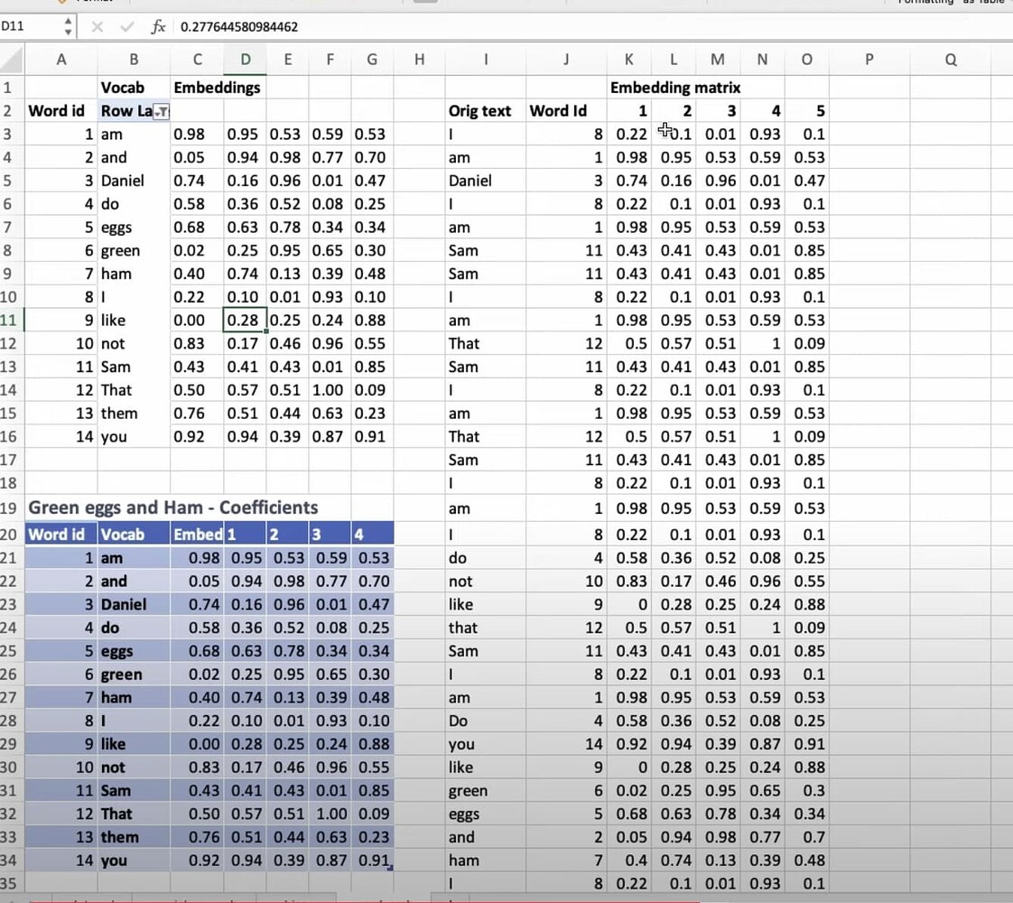Cancel entry with the X icon beside formula bar
The height and width of the screenshot is (903, 1013).
pos(98,26)
